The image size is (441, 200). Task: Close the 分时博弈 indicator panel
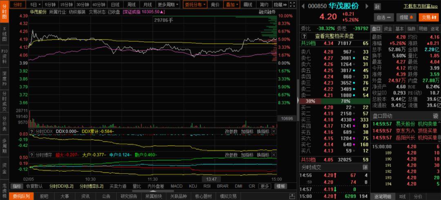pyautogui.click(x=274, y=155)
